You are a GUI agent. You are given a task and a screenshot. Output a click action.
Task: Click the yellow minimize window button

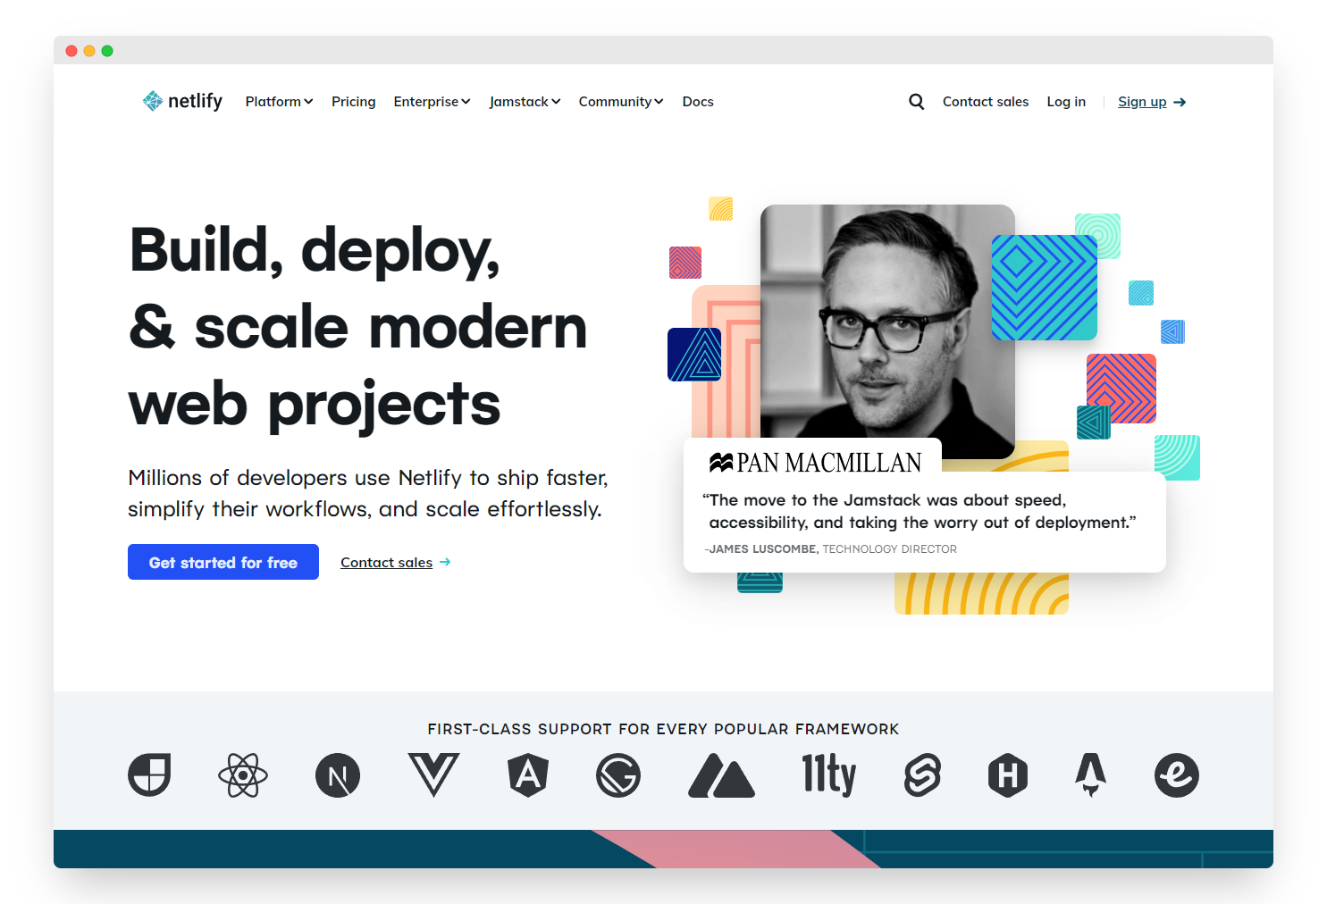coord(89,51)
